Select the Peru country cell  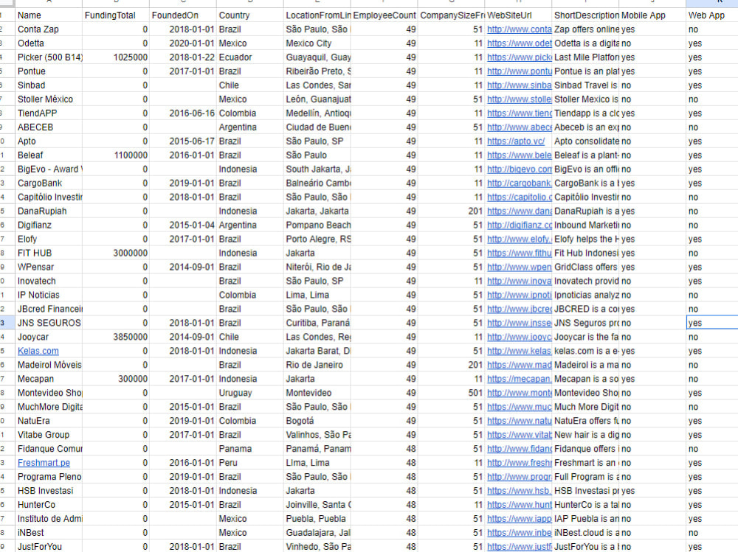tap(250, 463)
